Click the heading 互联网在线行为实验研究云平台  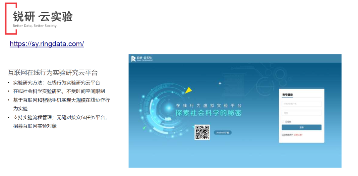tap(53, 73)
